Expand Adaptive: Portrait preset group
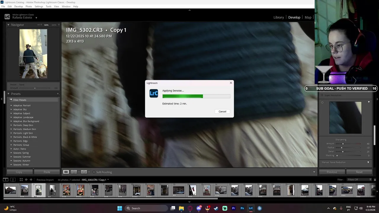 click(11, 105)
